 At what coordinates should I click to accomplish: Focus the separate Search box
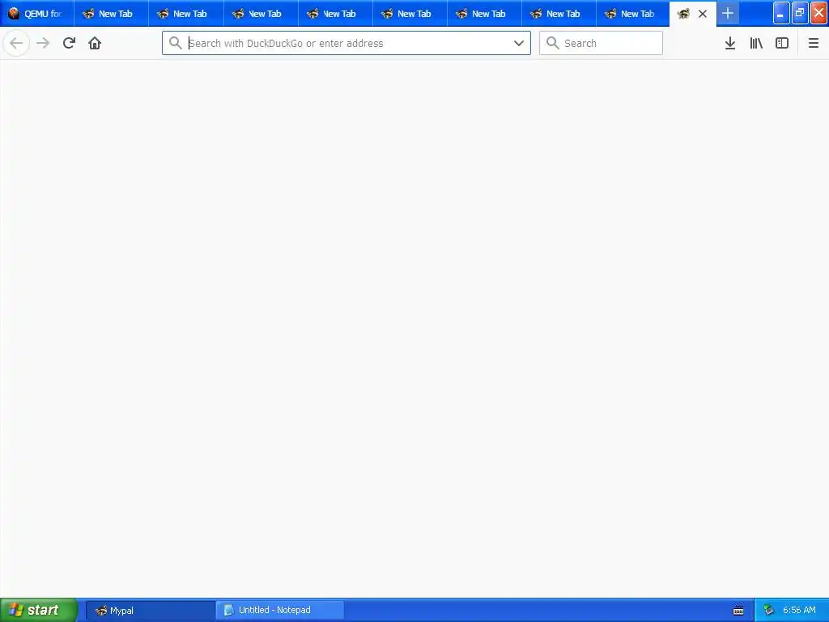601,43
